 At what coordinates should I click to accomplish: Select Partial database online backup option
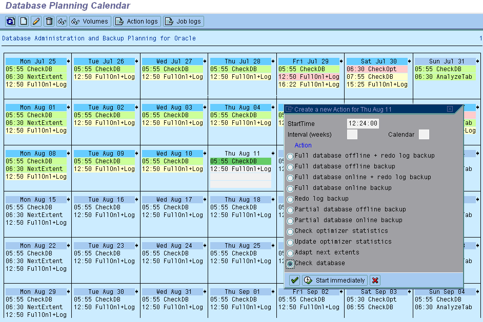(x=290, y=221)
